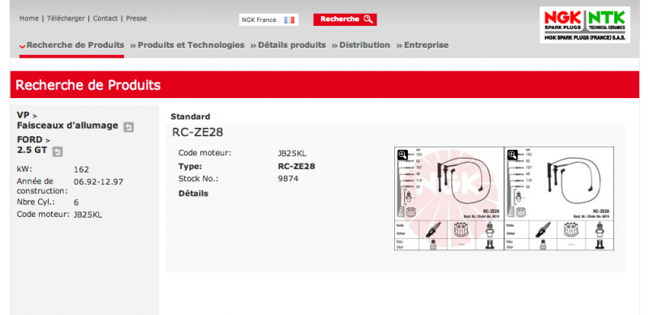649x315 pixels.
Task: Open the Télécharger link
Action: coord(66,18)
